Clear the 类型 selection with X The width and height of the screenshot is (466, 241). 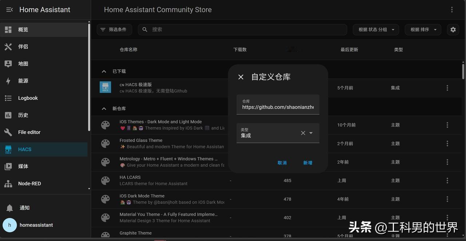point(303,133)
